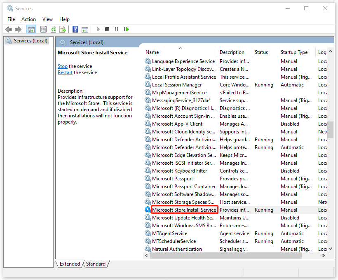Screen dimensions: 338x280
Task: Refresh the services list
Action: (x=53, y=29)
